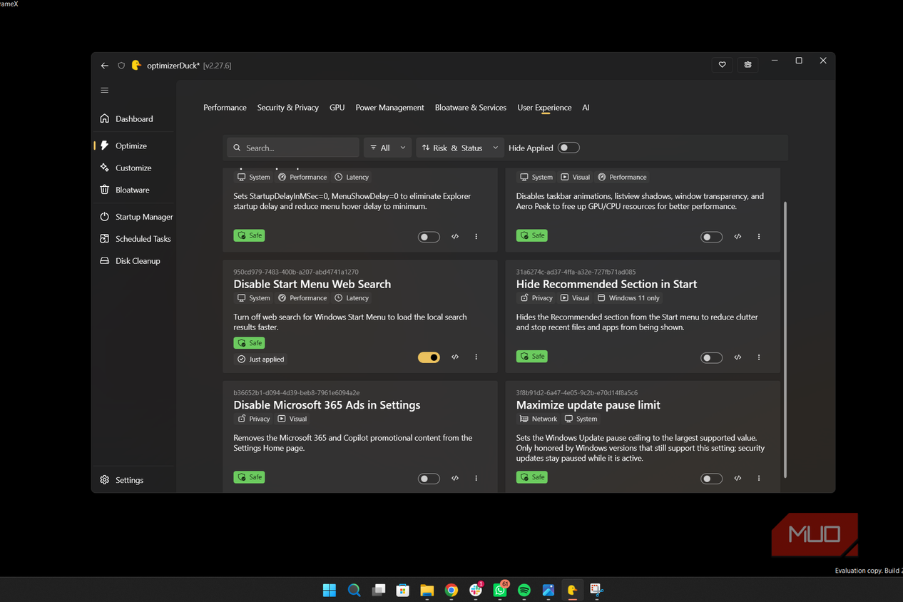Open more options for Hide Recommended Section
Image resolution: width=903 pixels, height=602 pixels.
[759, 357]
